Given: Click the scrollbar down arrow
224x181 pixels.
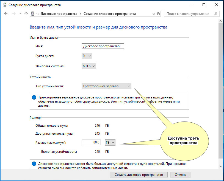Looking at the screenshot, I should (x=220, y=166).
